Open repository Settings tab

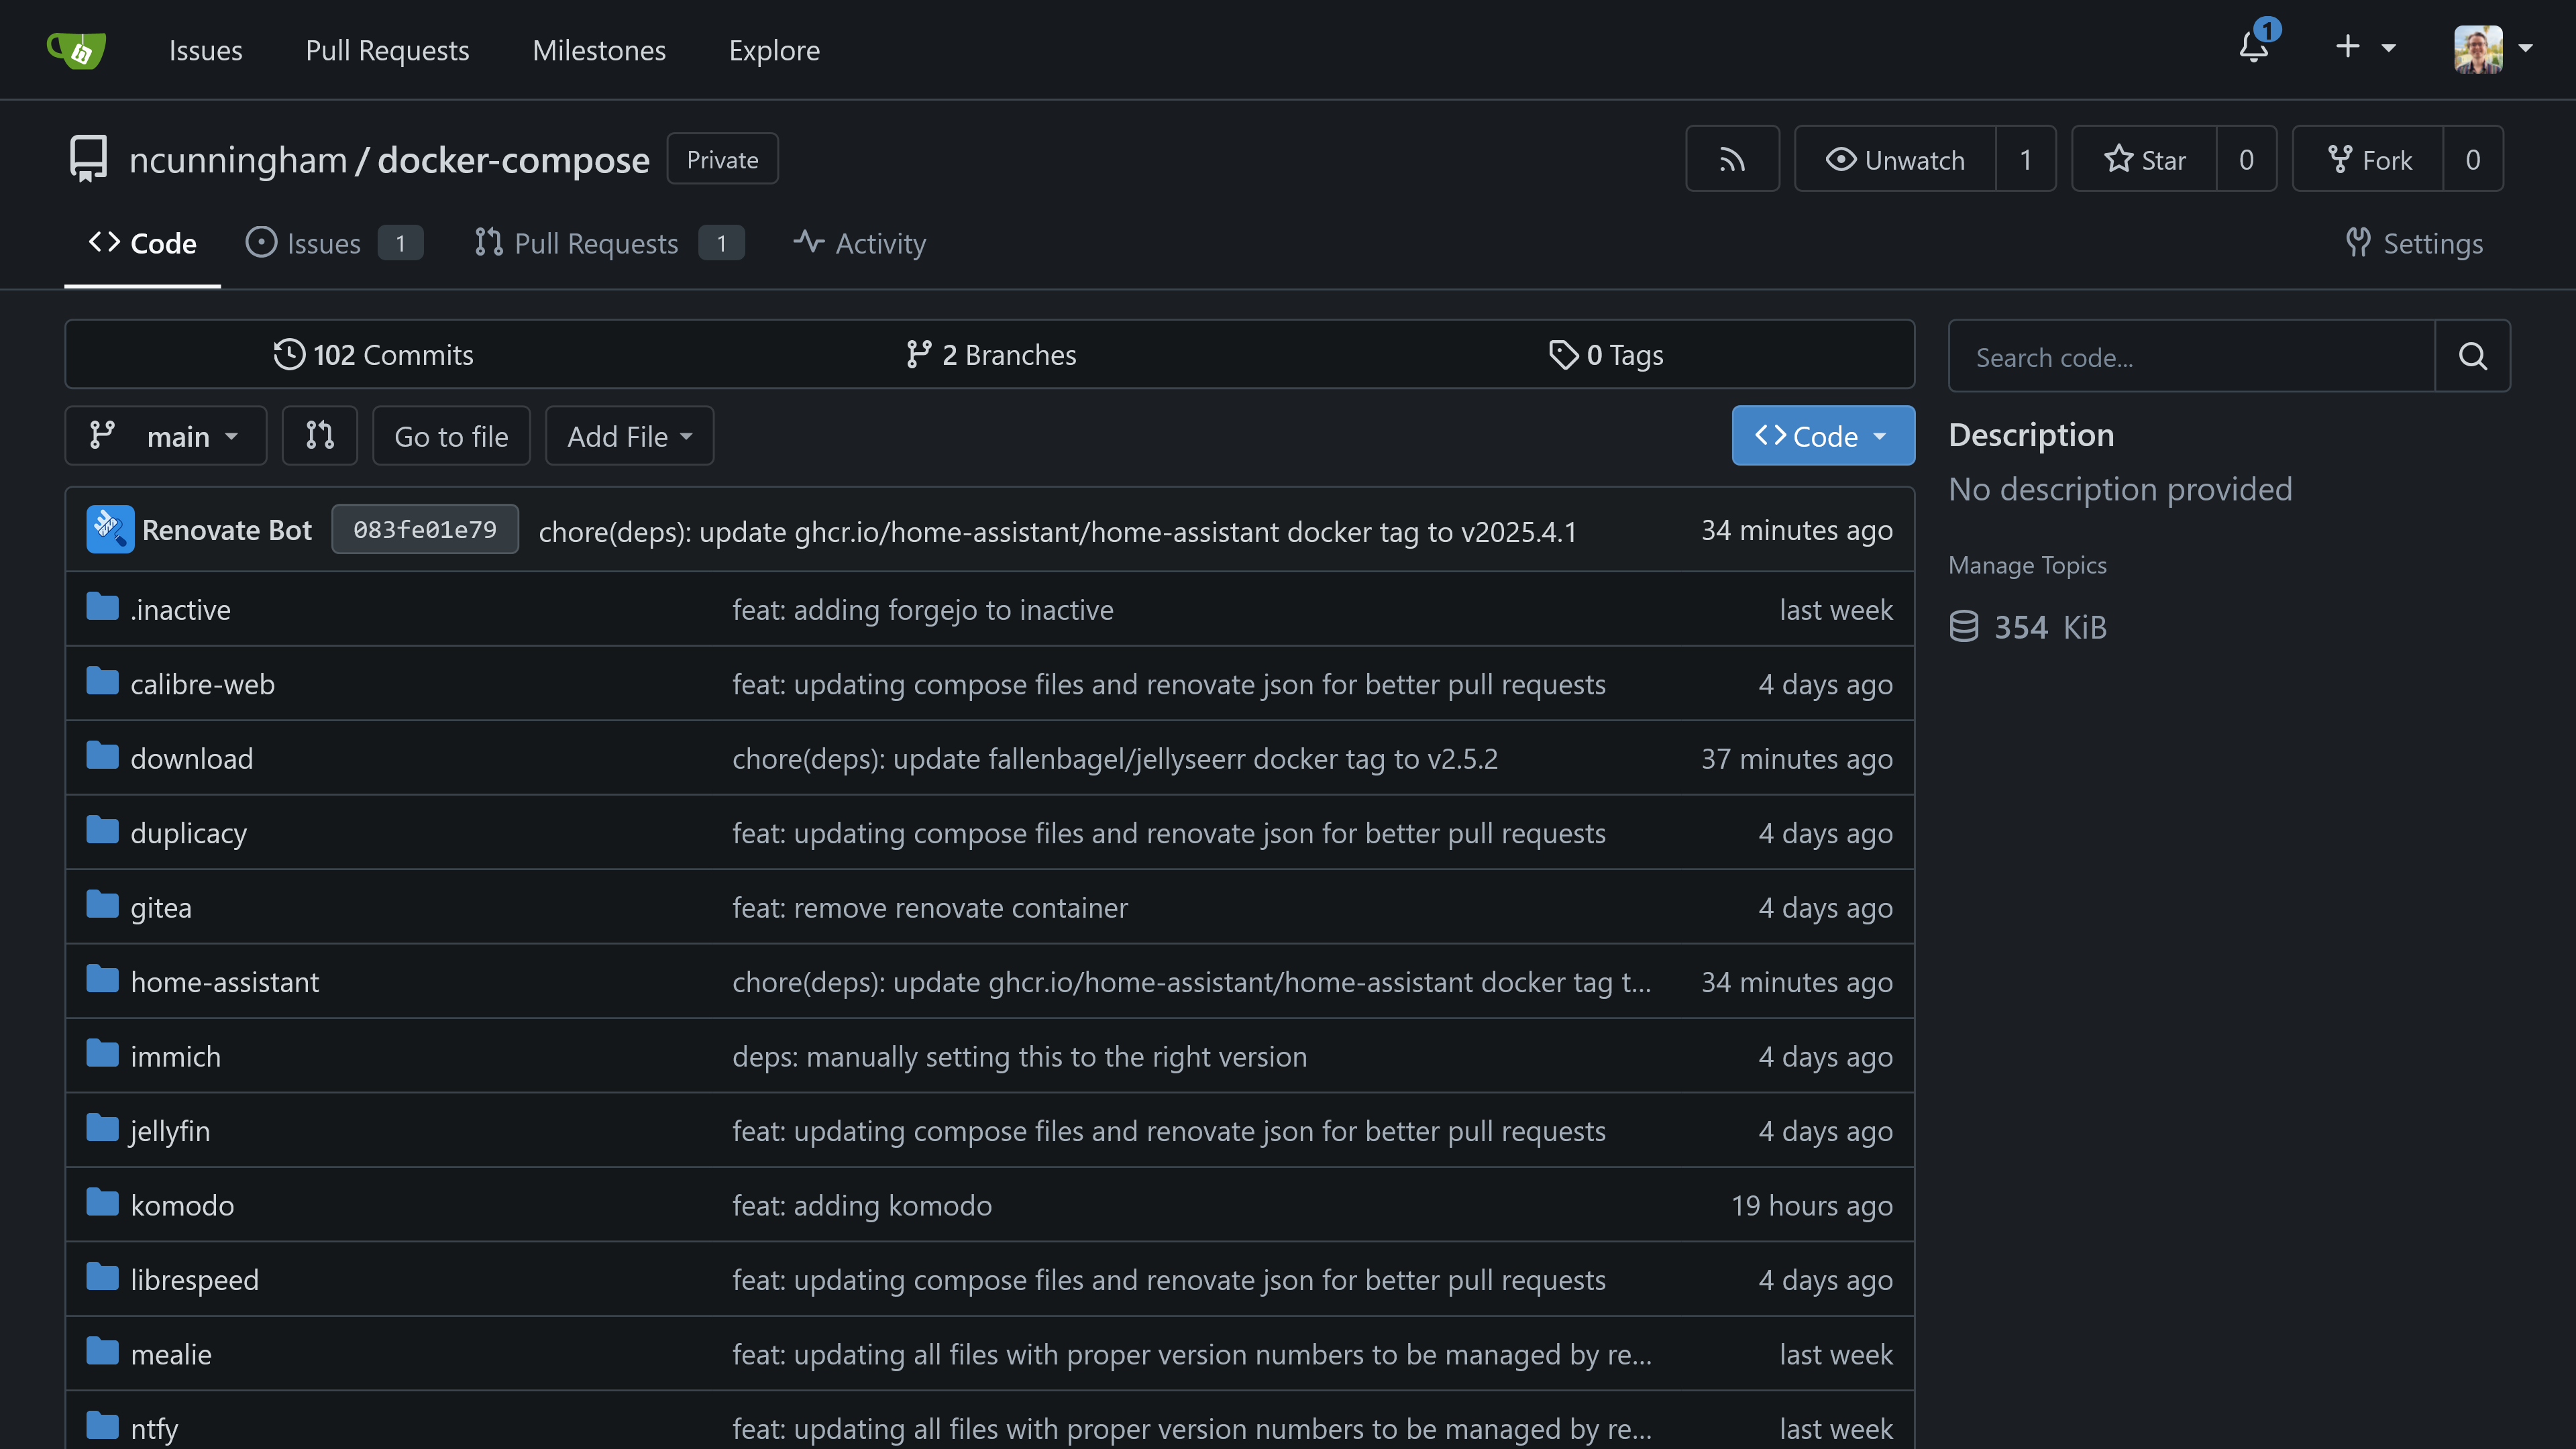click(x=2414, y=243)
